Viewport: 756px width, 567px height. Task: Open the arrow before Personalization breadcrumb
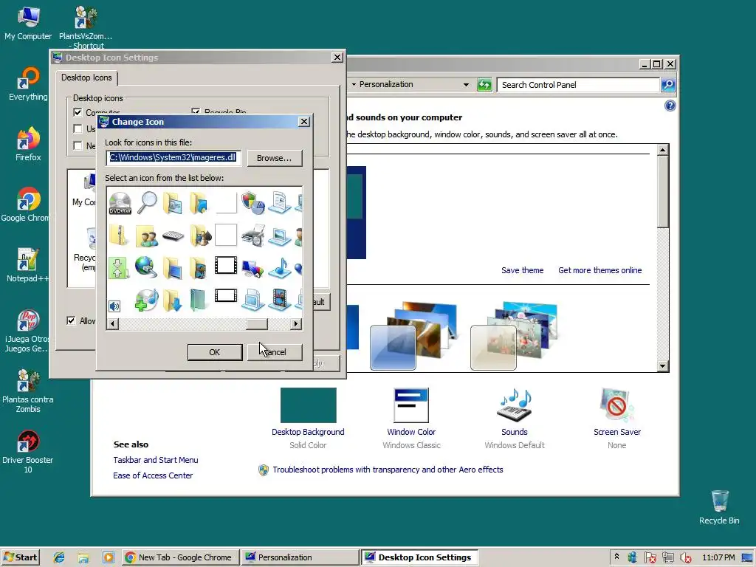(x=354, y=84)
